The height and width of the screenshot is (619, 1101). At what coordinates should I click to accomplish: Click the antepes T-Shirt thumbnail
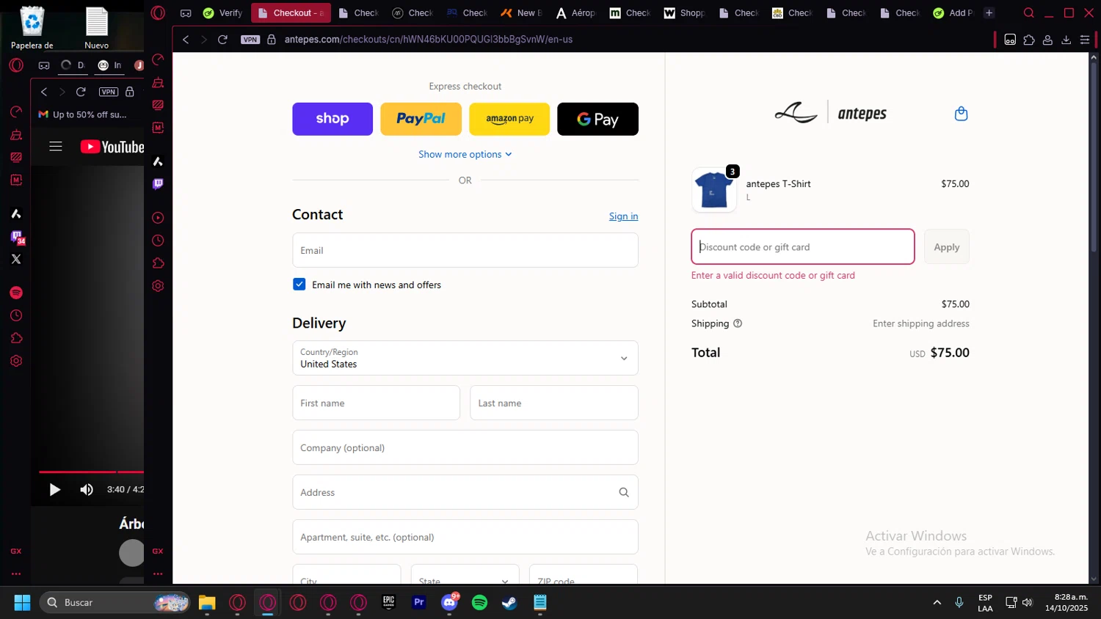[714, 190]
